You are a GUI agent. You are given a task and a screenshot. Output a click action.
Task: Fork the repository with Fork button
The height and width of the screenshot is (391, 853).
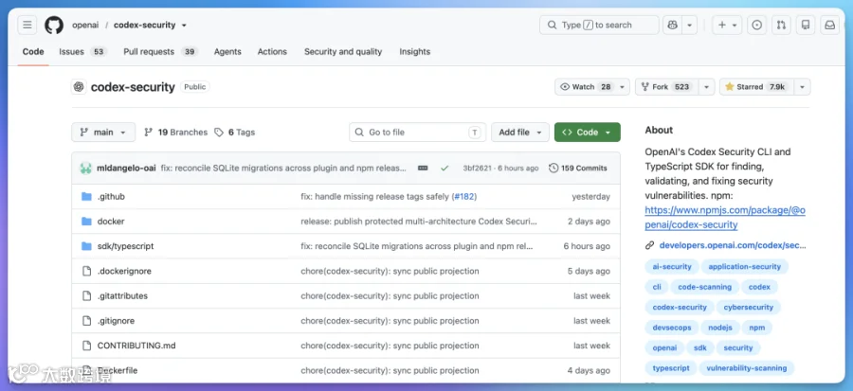667,87
